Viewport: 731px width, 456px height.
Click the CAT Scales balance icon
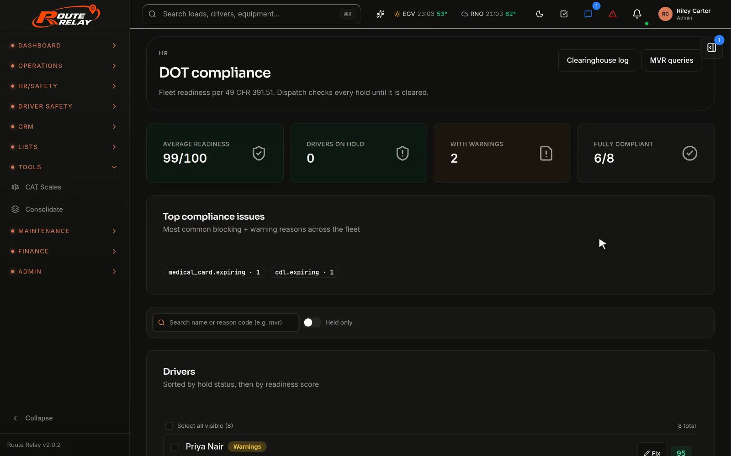coord(15,187)
